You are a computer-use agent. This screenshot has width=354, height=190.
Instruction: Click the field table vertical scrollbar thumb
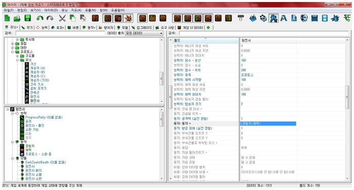pyautogui.click(x=347, y=97)
